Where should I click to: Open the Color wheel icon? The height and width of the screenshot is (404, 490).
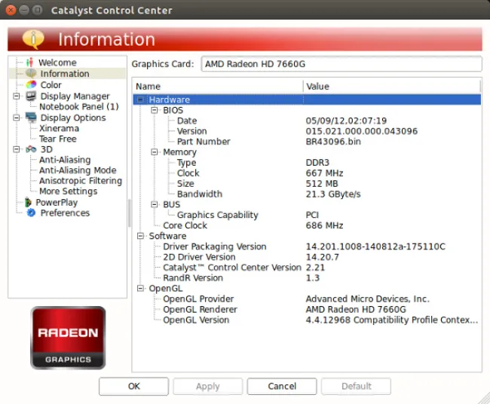coord(31,85)
